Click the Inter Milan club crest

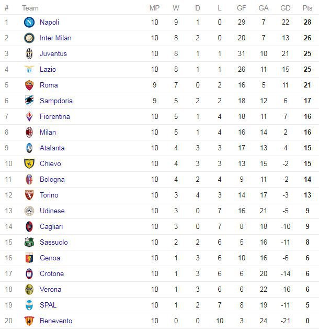(29, 38)
